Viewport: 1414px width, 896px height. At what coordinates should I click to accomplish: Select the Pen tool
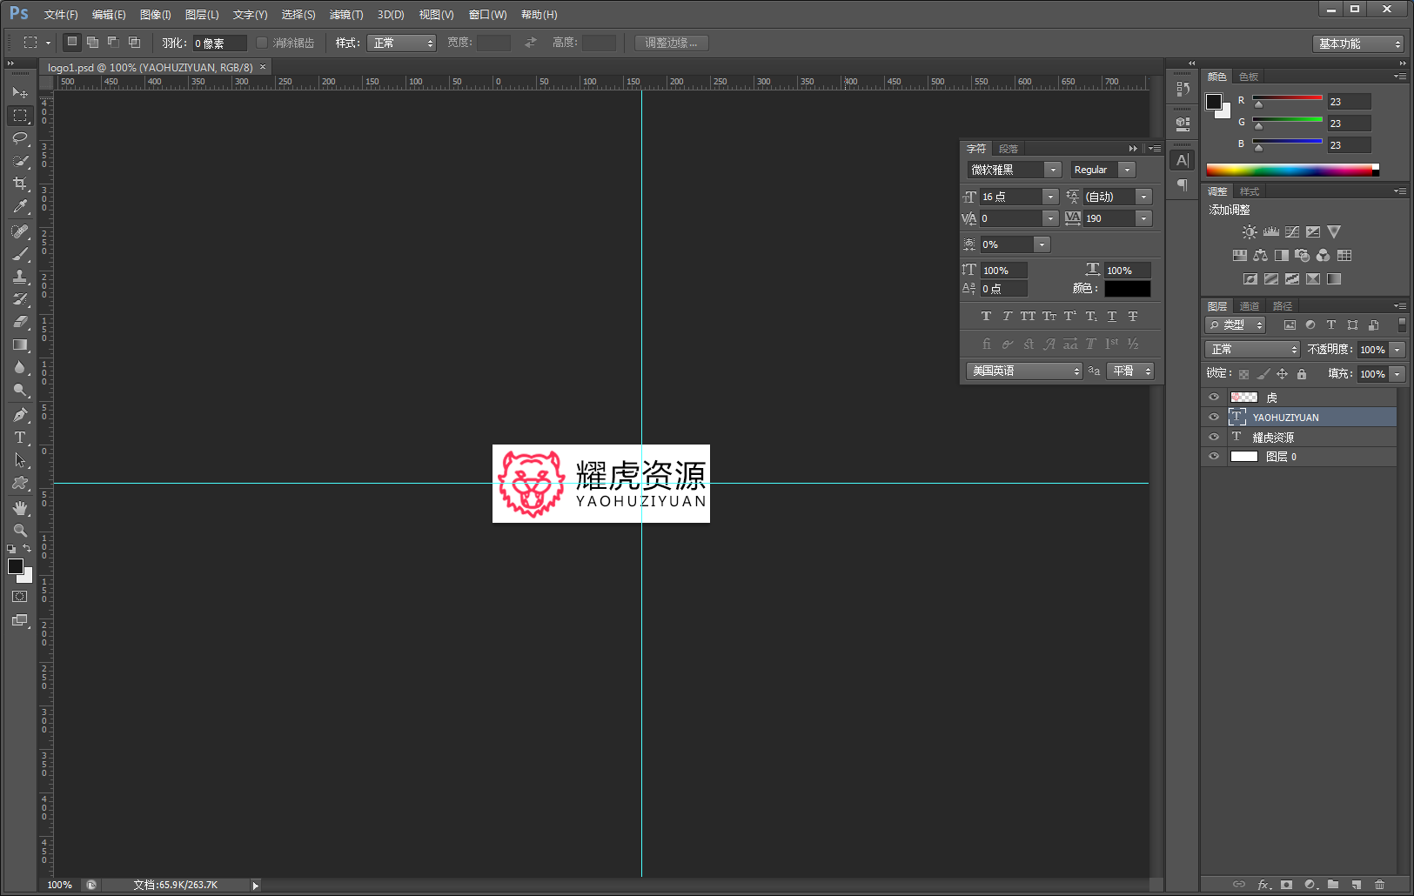[x=20, y=415]
